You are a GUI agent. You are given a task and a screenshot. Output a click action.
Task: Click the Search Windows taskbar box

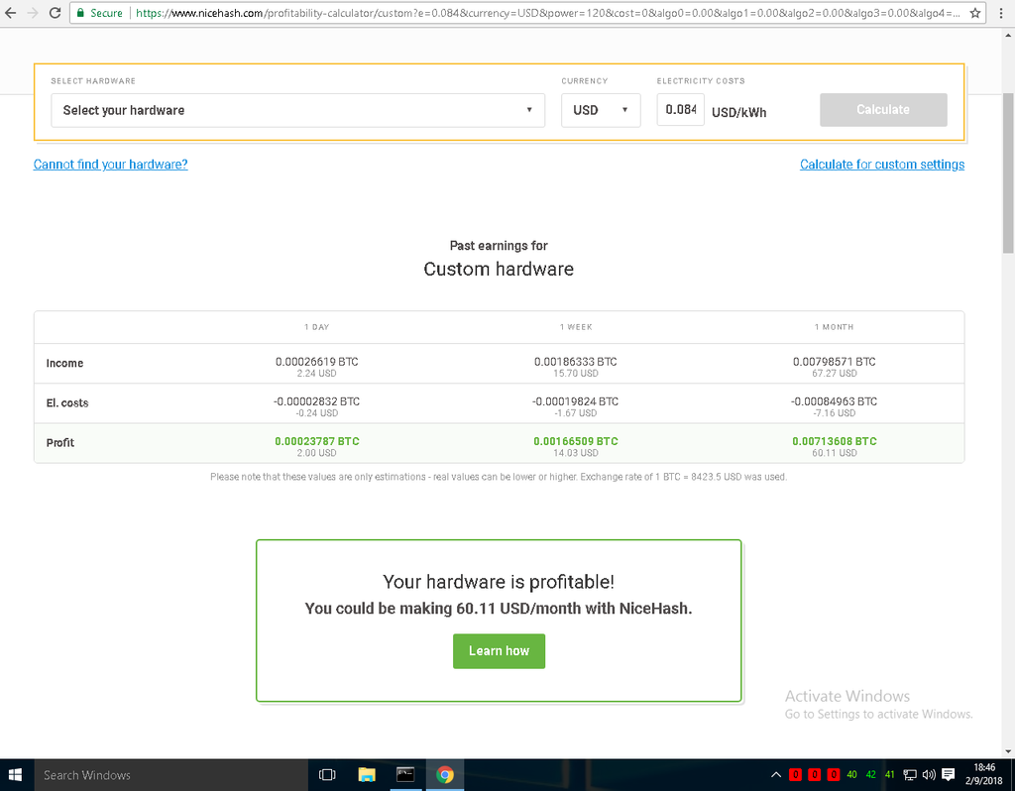[170, 775]
